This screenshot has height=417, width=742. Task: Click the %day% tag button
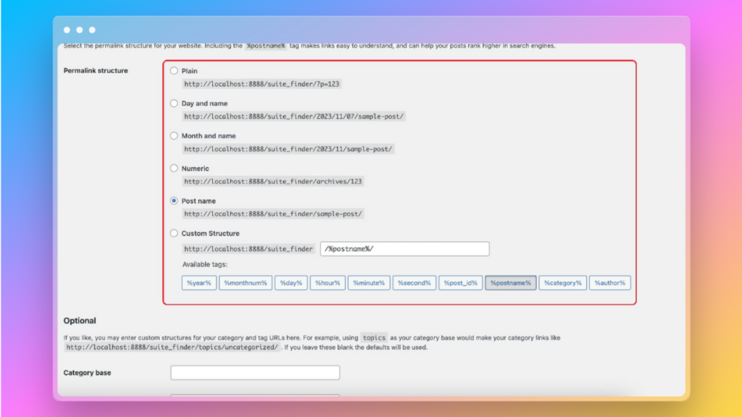point(291,283)
